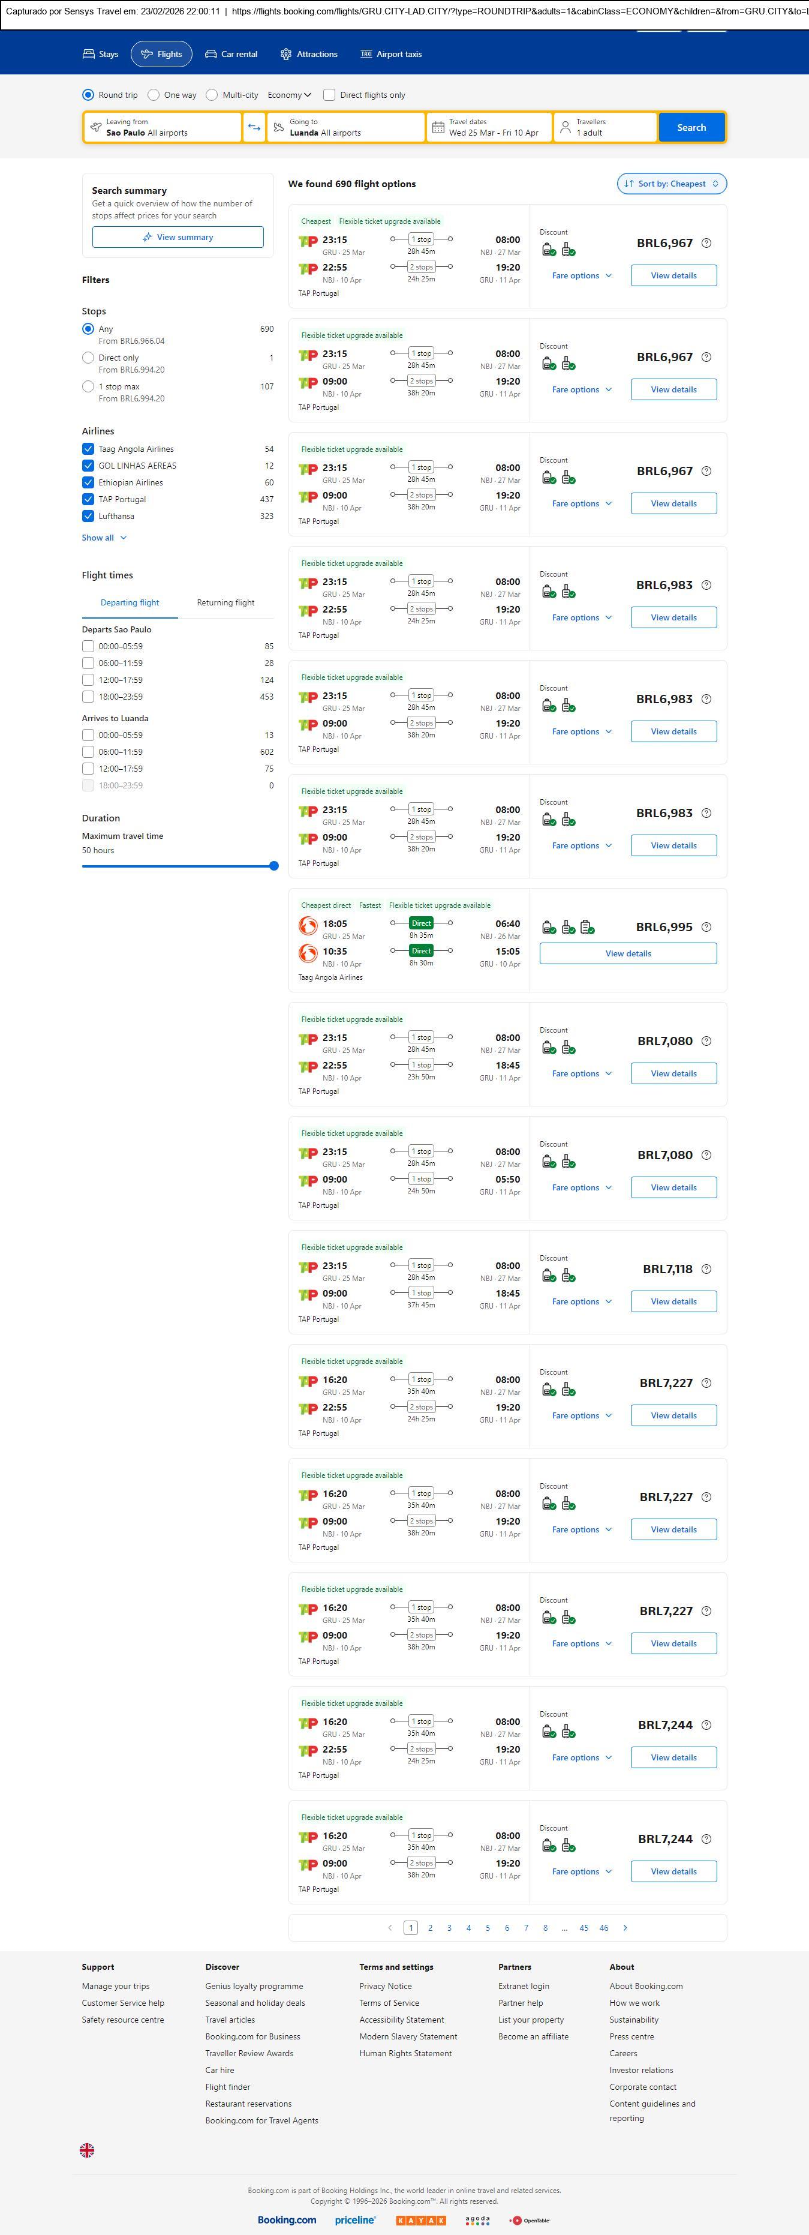Click the UK flag language icon
809x2235 pixels.
pyautogui.click(x=87, y=2149)
